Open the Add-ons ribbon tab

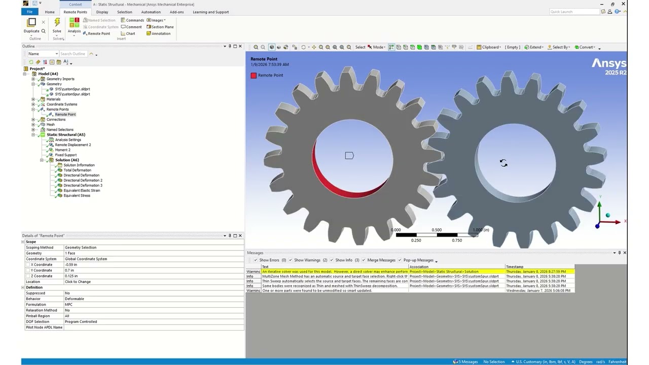[177, 12]
